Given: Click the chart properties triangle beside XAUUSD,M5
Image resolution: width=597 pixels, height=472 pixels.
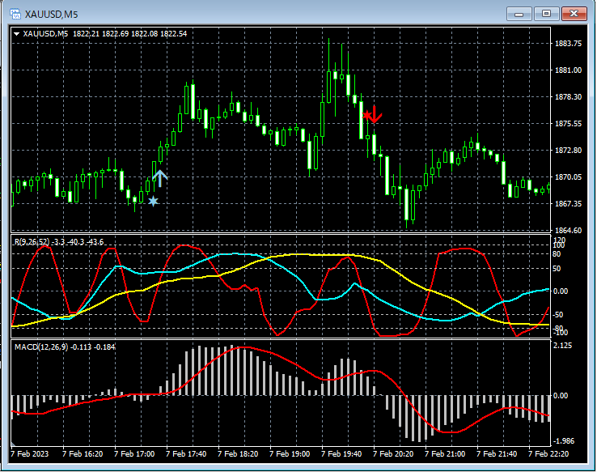Looking at the screenshot, I should pyautogui.click(x=16, y=34).
